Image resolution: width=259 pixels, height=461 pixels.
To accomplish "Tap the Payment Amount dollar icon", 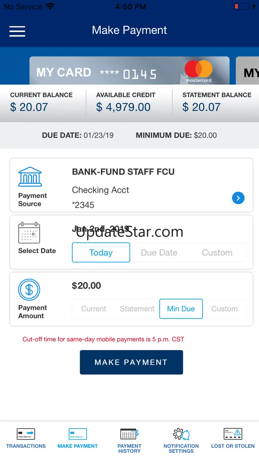I will [29, 290].
